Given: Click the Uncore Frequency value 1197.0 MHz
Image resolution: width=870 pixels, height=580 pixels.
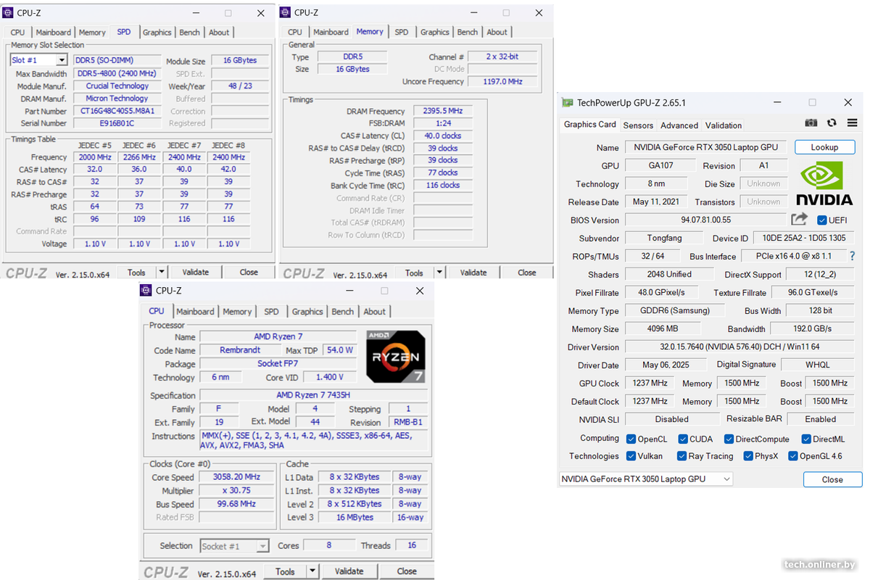Looking at the screenshot, I should [502, 82].
